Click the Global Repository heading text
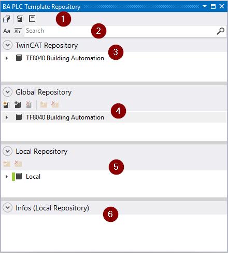Viewport: 228px width, 253px height. pos(44,92)
